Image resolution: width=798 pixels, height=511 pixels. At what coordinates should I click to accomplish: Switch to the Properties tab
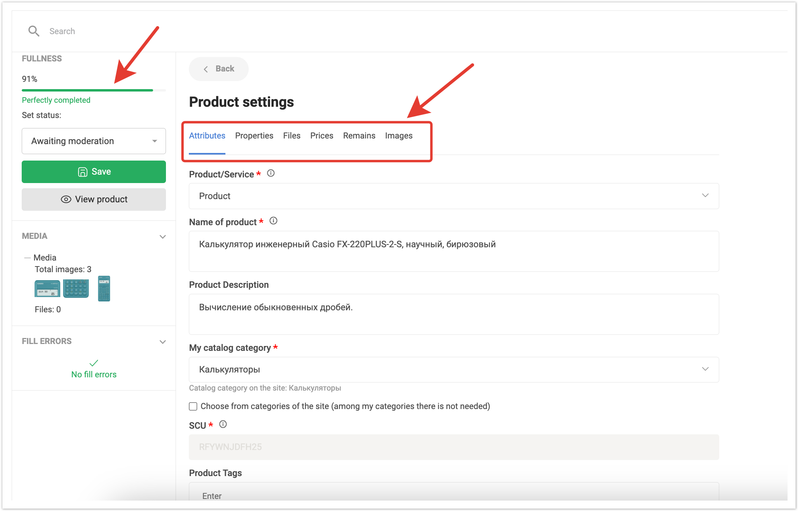[x=254, y=136]
